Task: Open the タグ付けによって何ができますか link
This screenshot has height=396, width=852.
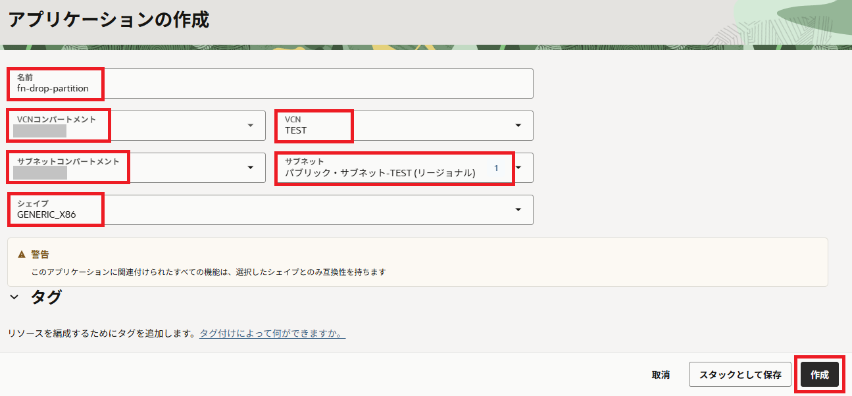Action: [272, 334]
